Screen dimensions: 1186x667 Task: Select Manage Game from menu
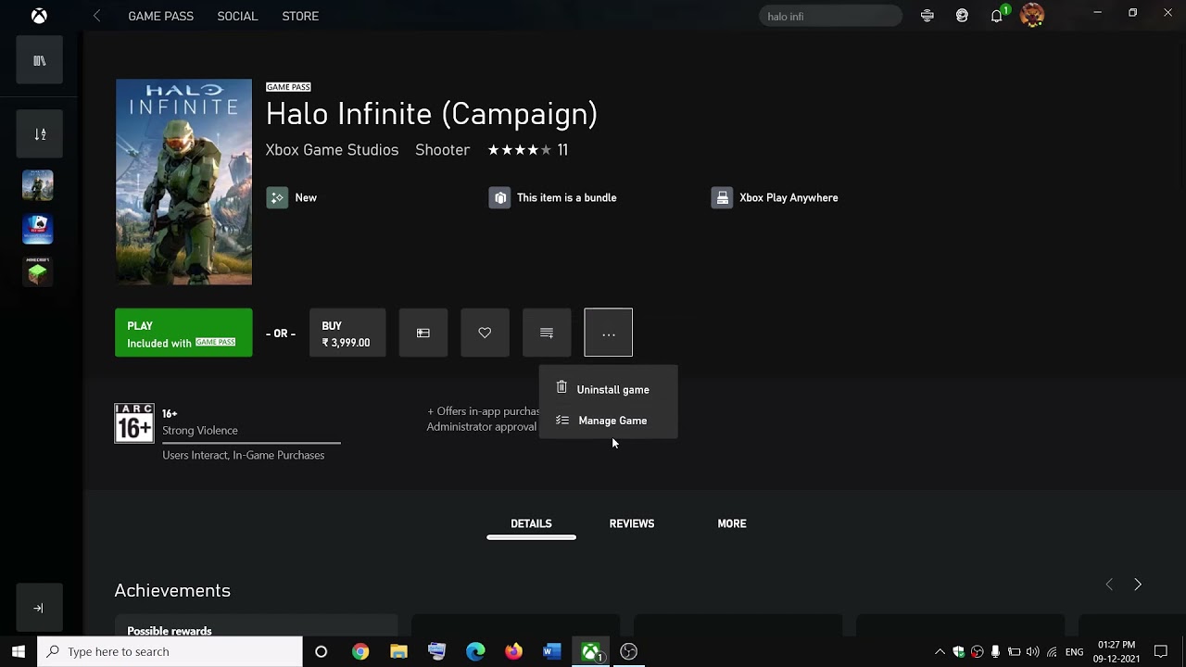[608, 421]
